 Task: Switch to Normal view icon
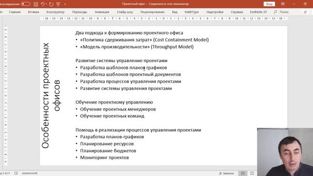coord(243,174)
